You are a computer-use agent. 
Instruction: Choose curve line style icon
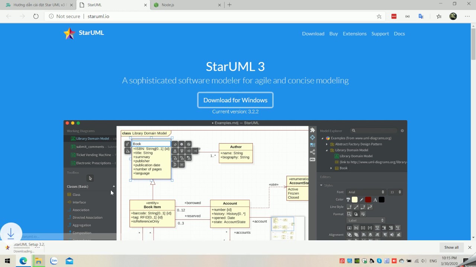pos(369,207)
